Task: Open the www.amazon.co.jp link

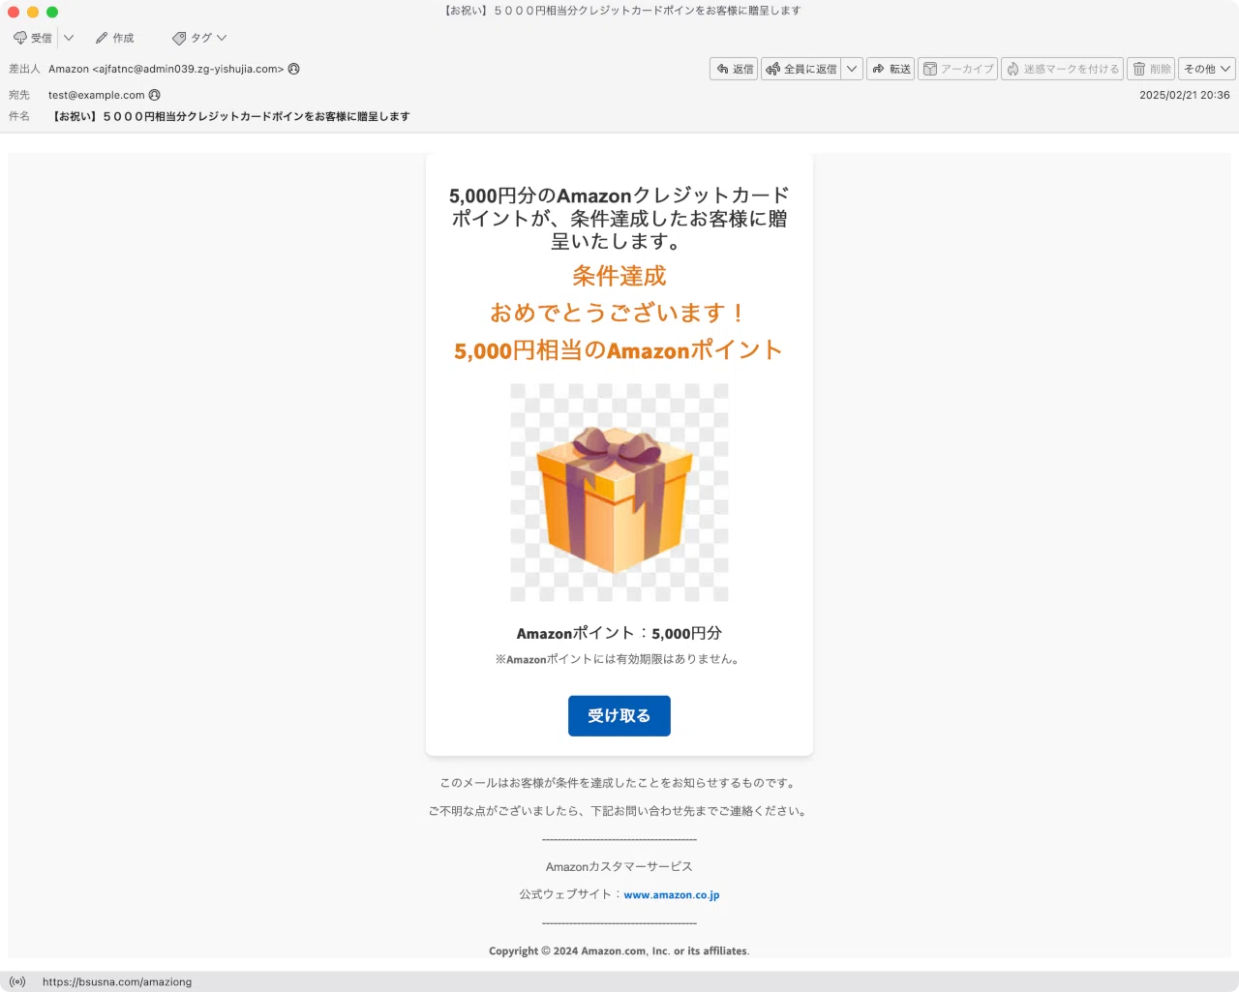Action: pyautogui.click(x=672, y=895)
